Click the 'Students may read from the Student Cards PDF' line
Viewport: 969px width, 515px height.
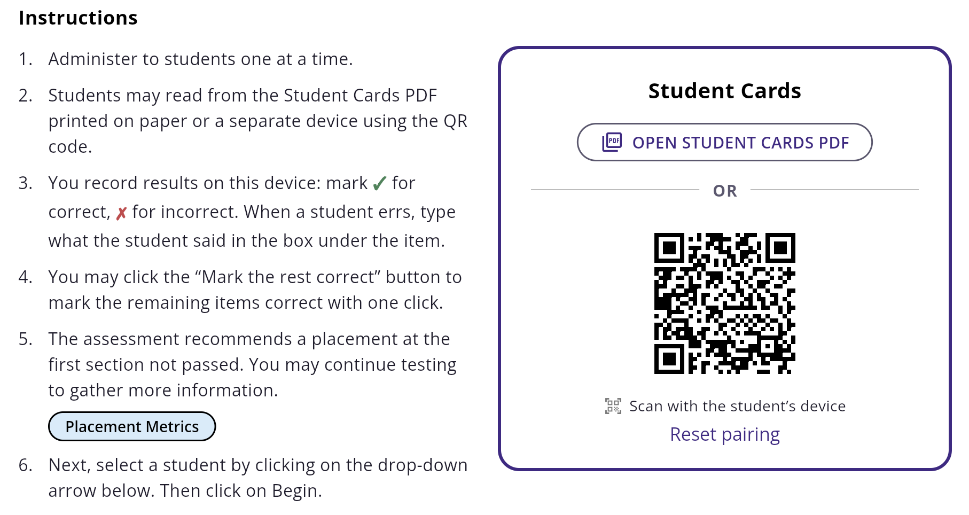coord(243,95)
